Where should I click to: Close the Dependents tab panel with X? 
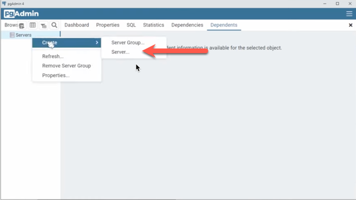coord(350,25)
